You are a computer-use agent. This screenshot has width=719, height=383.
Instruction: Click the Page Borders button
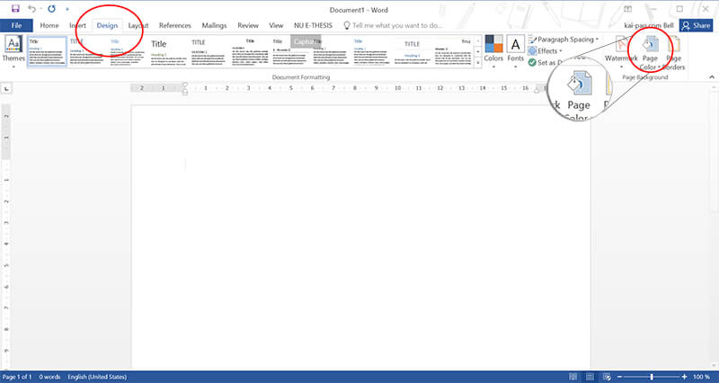point(673,53)
